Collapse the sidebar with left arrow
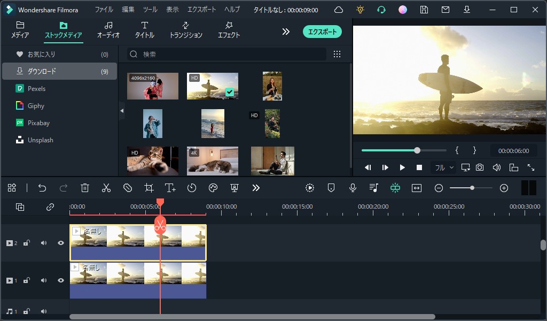 122,111
